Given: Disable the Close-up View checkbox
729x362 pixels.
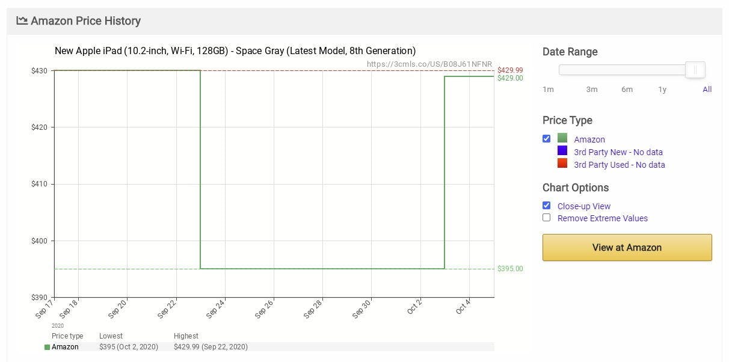Looking at the screenshot, I should coord(546,205).
